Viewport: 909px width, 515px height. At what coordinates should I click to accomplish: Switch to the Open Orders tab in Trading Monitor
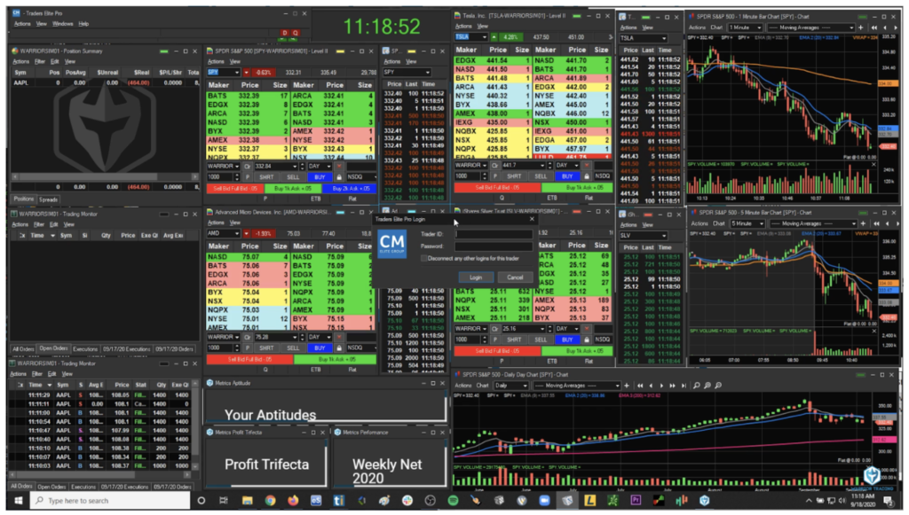click(x=53, y=349)
